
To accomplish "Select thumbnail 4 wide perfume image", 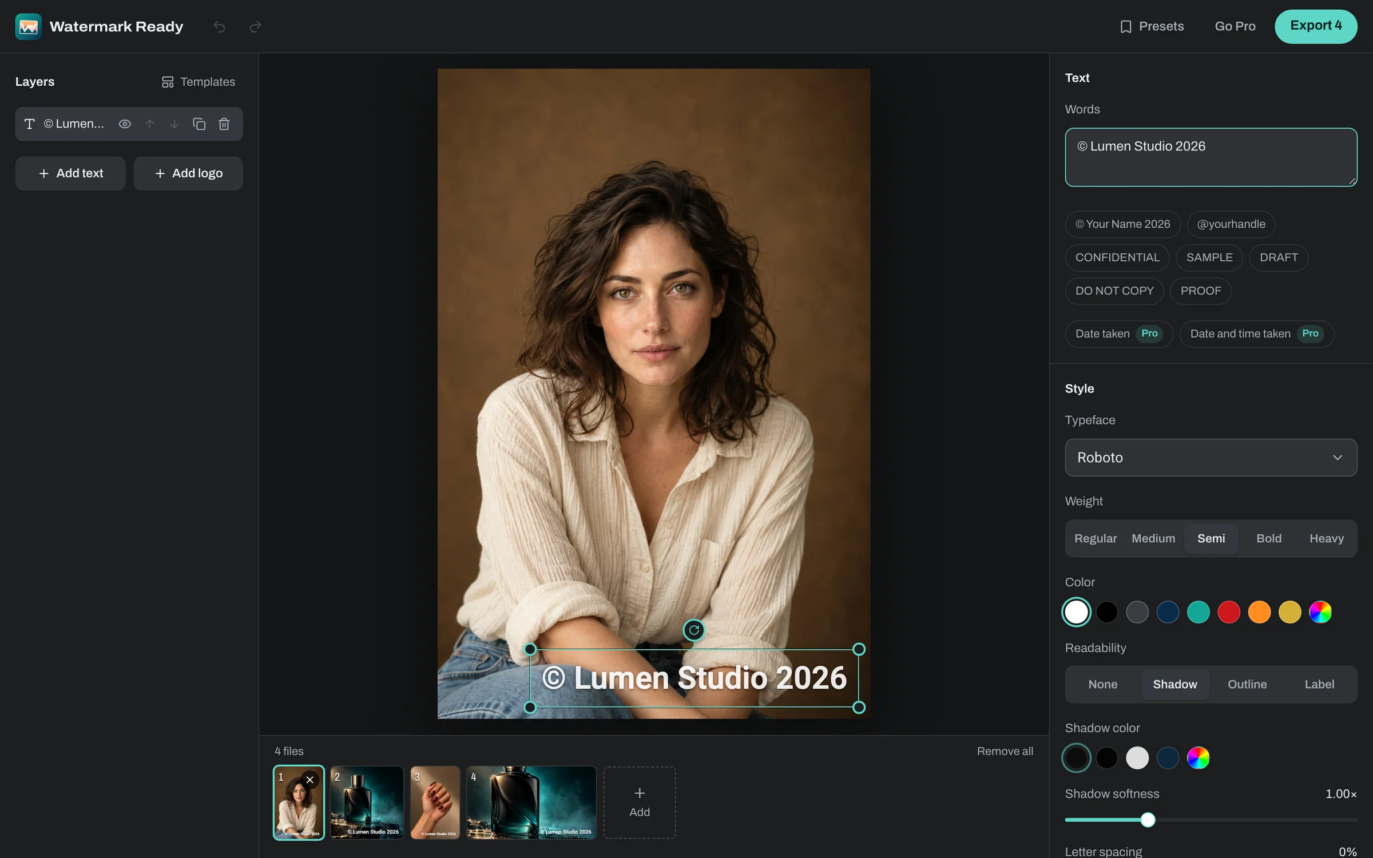I will point(531,803).
